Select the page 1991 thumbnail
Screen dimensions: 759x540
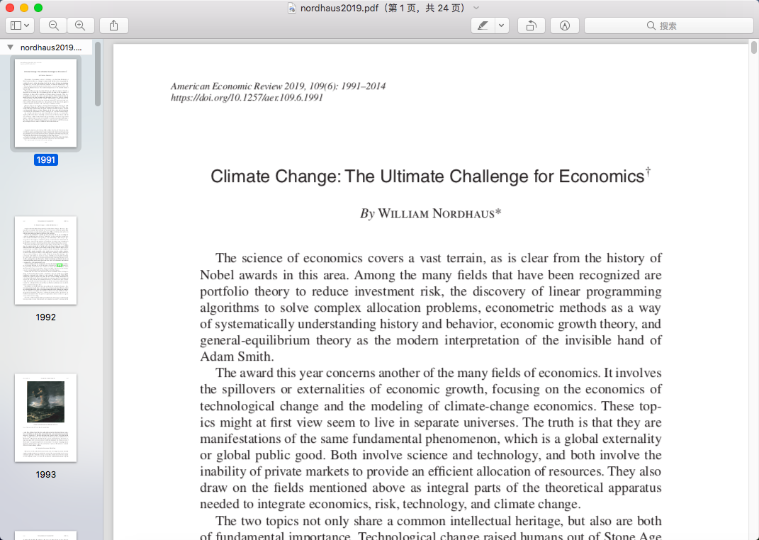(x=45, y=103)
